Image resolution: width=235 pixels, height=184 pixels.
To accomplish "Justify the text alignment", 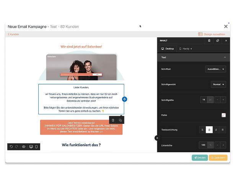I will coord(222,130).
